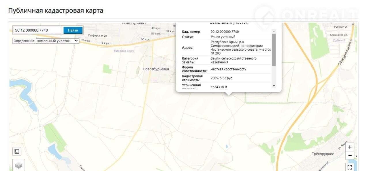Click the popup's pointer tip on the map

(x=229, y=94)
